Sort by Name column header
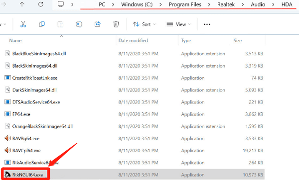This screenshot has height=180, width=299. (15, 41)
